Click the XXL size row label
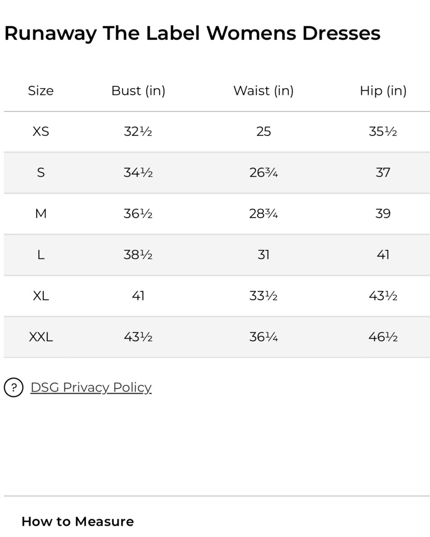This screenshot has height=537, width=430. pos(41,337)
